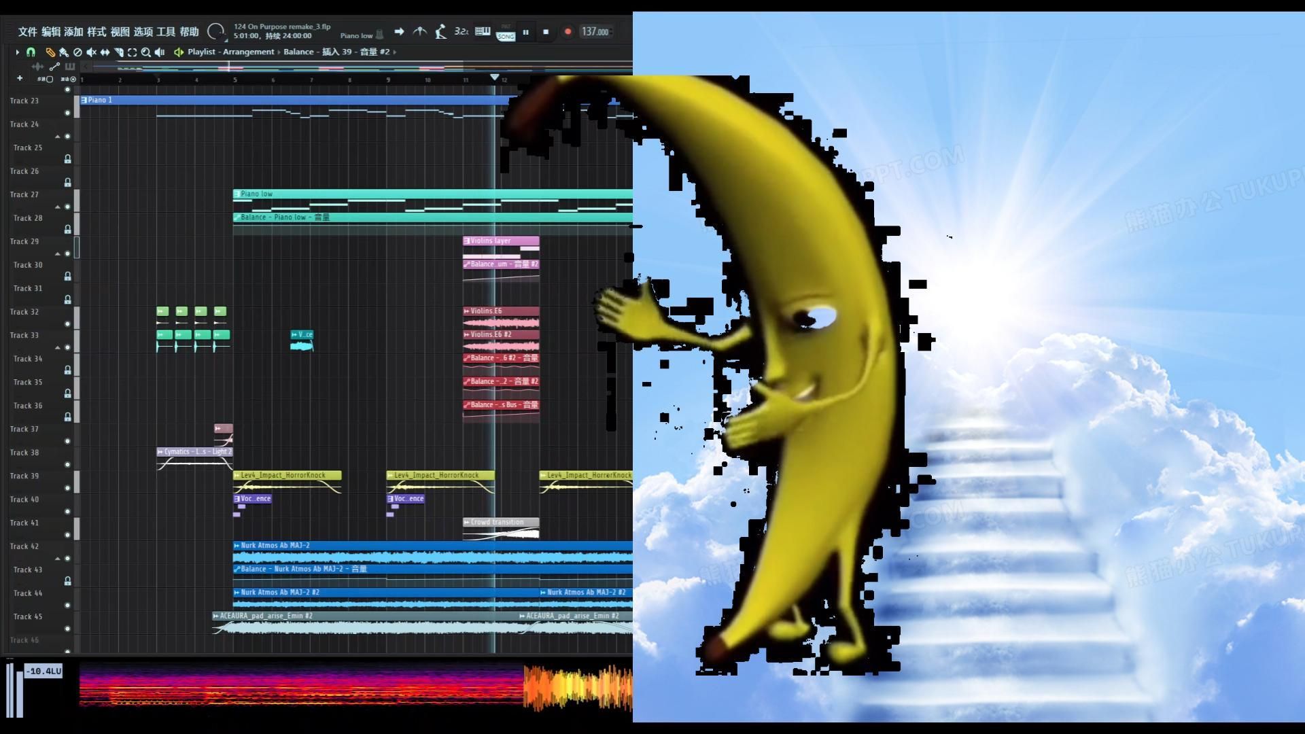Select the Playback speaker tool
The height and width of the screenshot is (734, 1305).
click(160, 52)
